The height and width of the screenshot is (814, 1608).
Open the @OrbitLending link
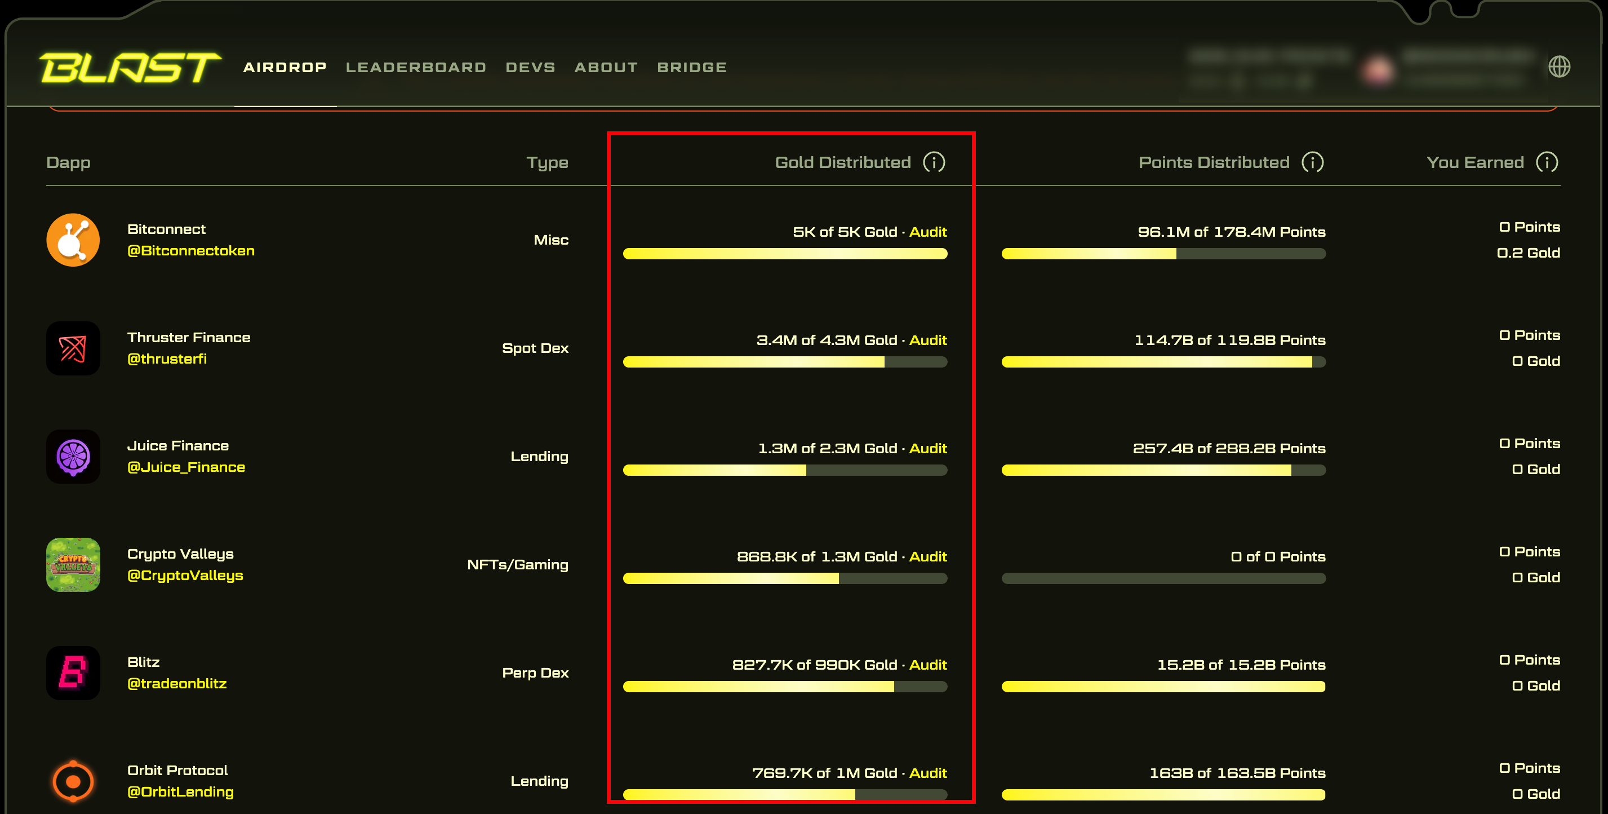pyautogui.click(x=180, y=792)
